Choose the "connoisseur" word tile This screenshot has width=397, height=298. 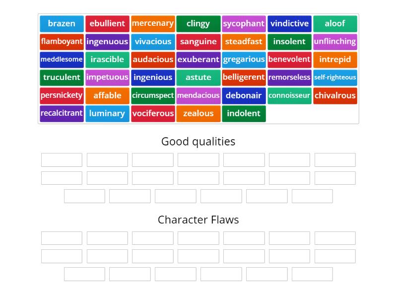click(x=289, y=95)
